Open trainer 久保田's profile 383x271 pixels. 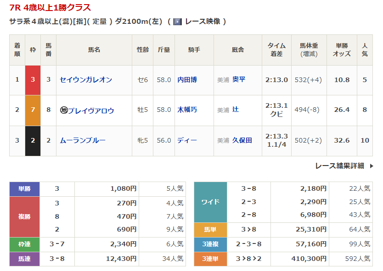click(242, 140)
